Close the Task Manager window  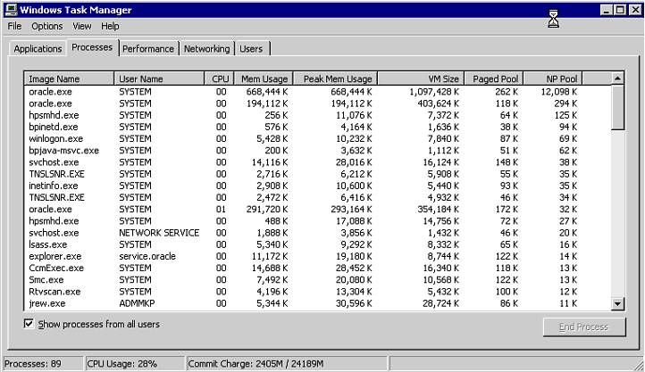[x=634, y=10]
